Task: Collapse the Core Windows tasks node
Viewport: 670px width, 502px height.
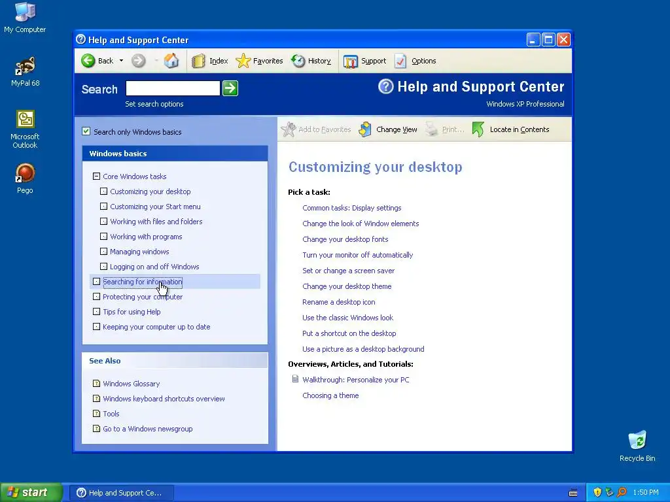Action: (97, 176)
